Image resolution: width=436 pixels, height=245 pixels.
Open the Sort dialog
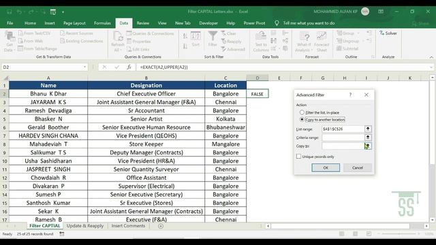tap(196, 39)
